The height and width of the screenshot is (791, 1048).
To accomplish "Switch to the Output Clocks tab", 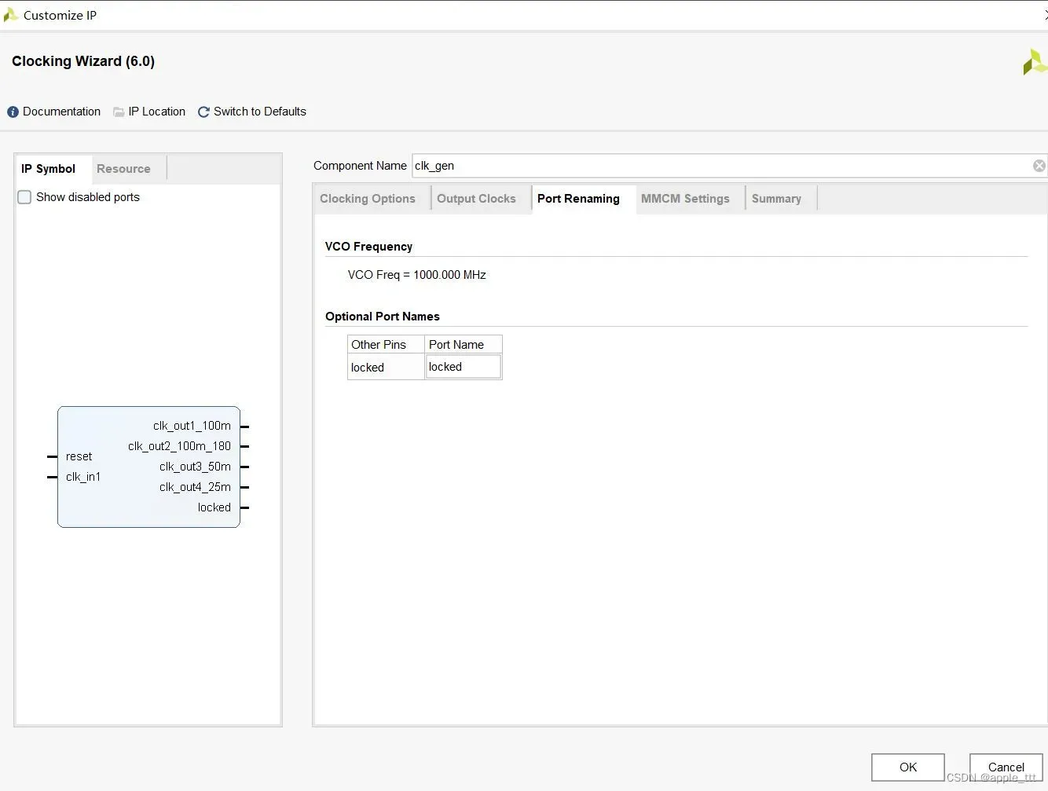I will point(476,199).
